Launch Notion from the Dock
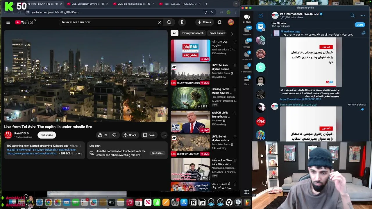 [x=193, y=202]
